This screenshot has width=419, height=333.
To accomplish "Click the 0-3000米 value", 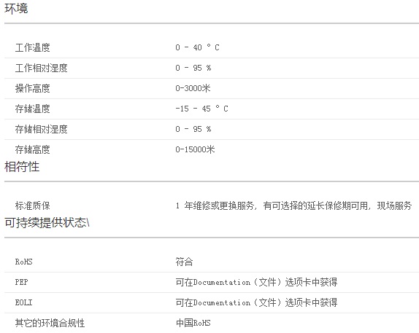I will pyautogui.click(x=193, y=88).
